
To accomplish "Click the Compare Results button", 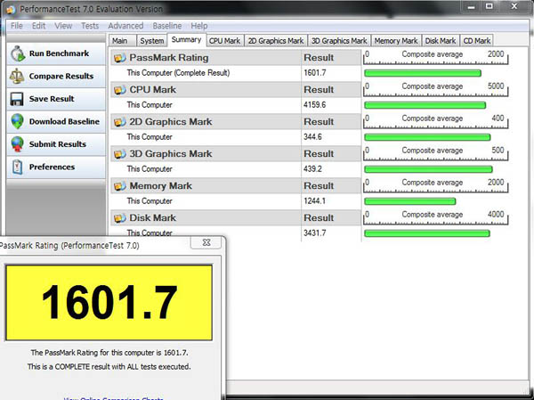I will (56, 76).
